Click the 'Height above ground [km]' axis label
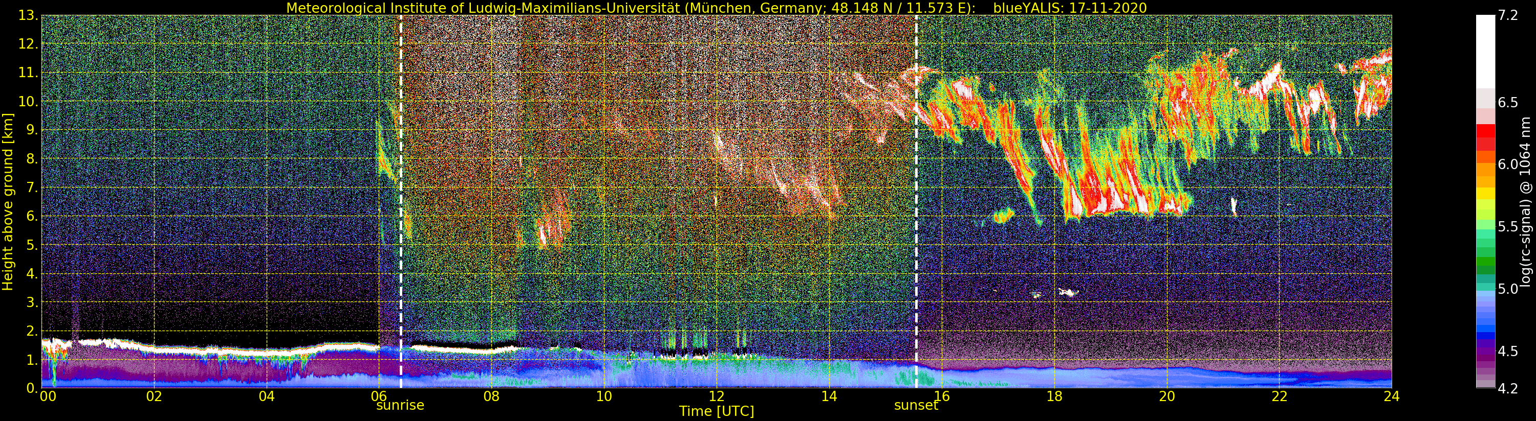The height and width of the screenshot is (421, 1536). point(8,201)
